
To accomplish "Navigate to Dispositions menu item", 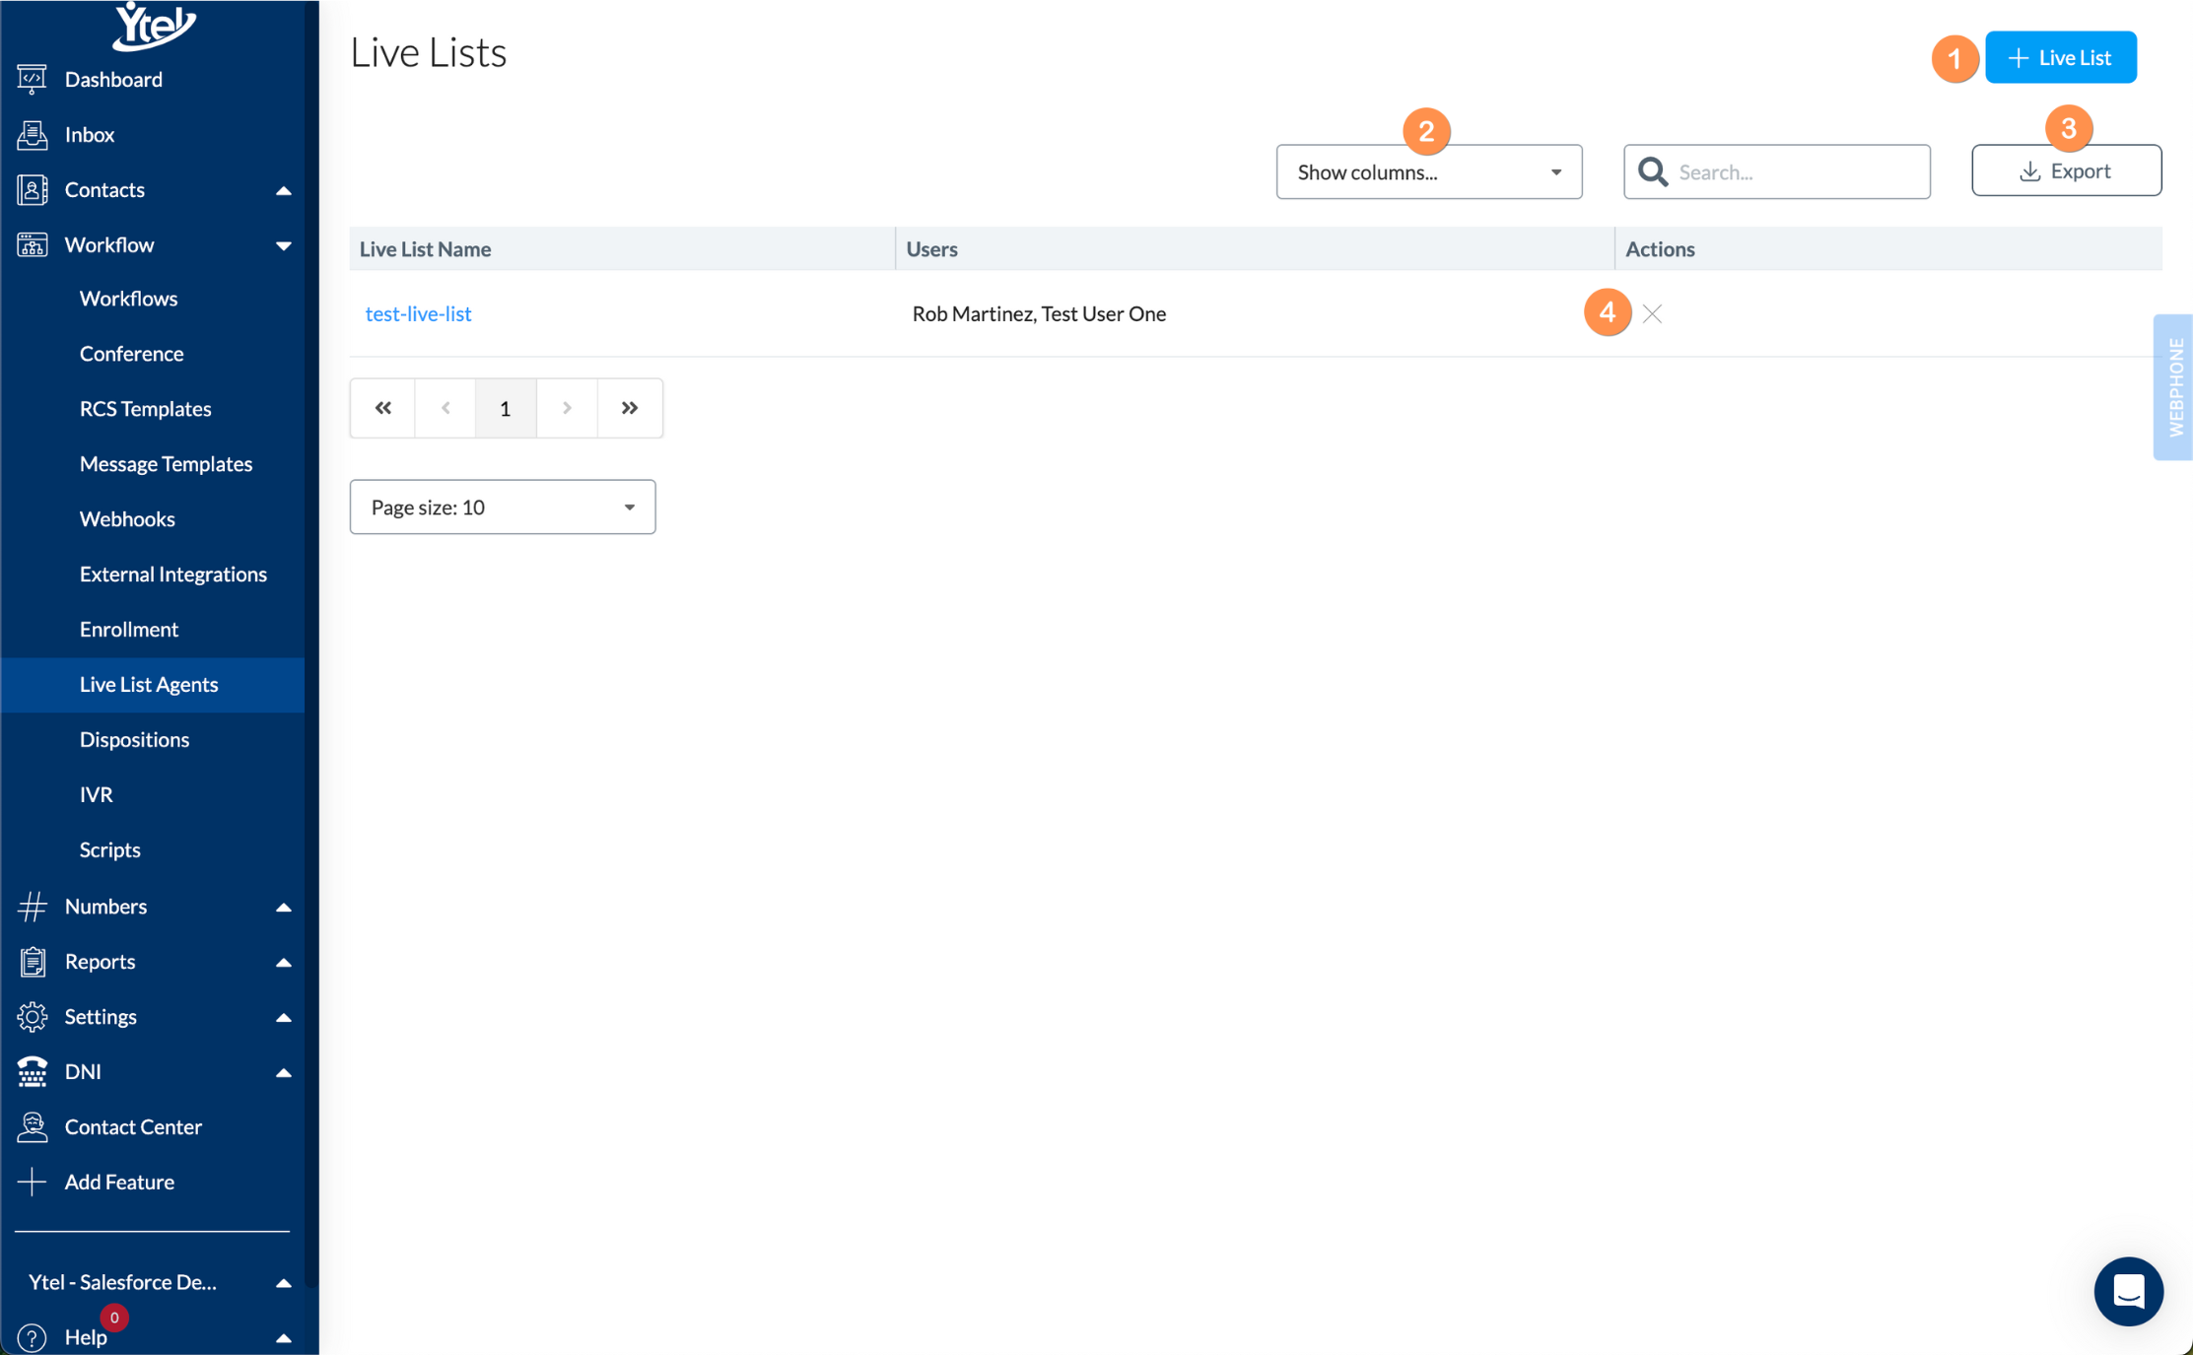I will click(134, 739).
